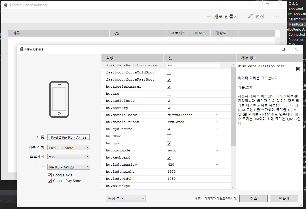Screen dimensions: 306x209
Task: Toggle hw.accelerometer checkbox
Action: [x=169, y=87]
